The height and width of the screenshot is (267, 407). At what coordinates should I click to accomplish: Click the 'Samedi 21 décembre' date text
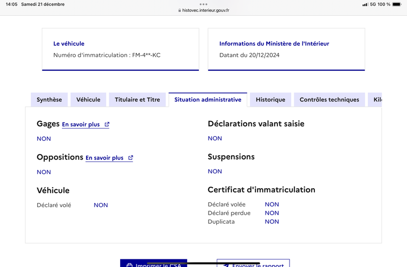click(x=43, y=4)
